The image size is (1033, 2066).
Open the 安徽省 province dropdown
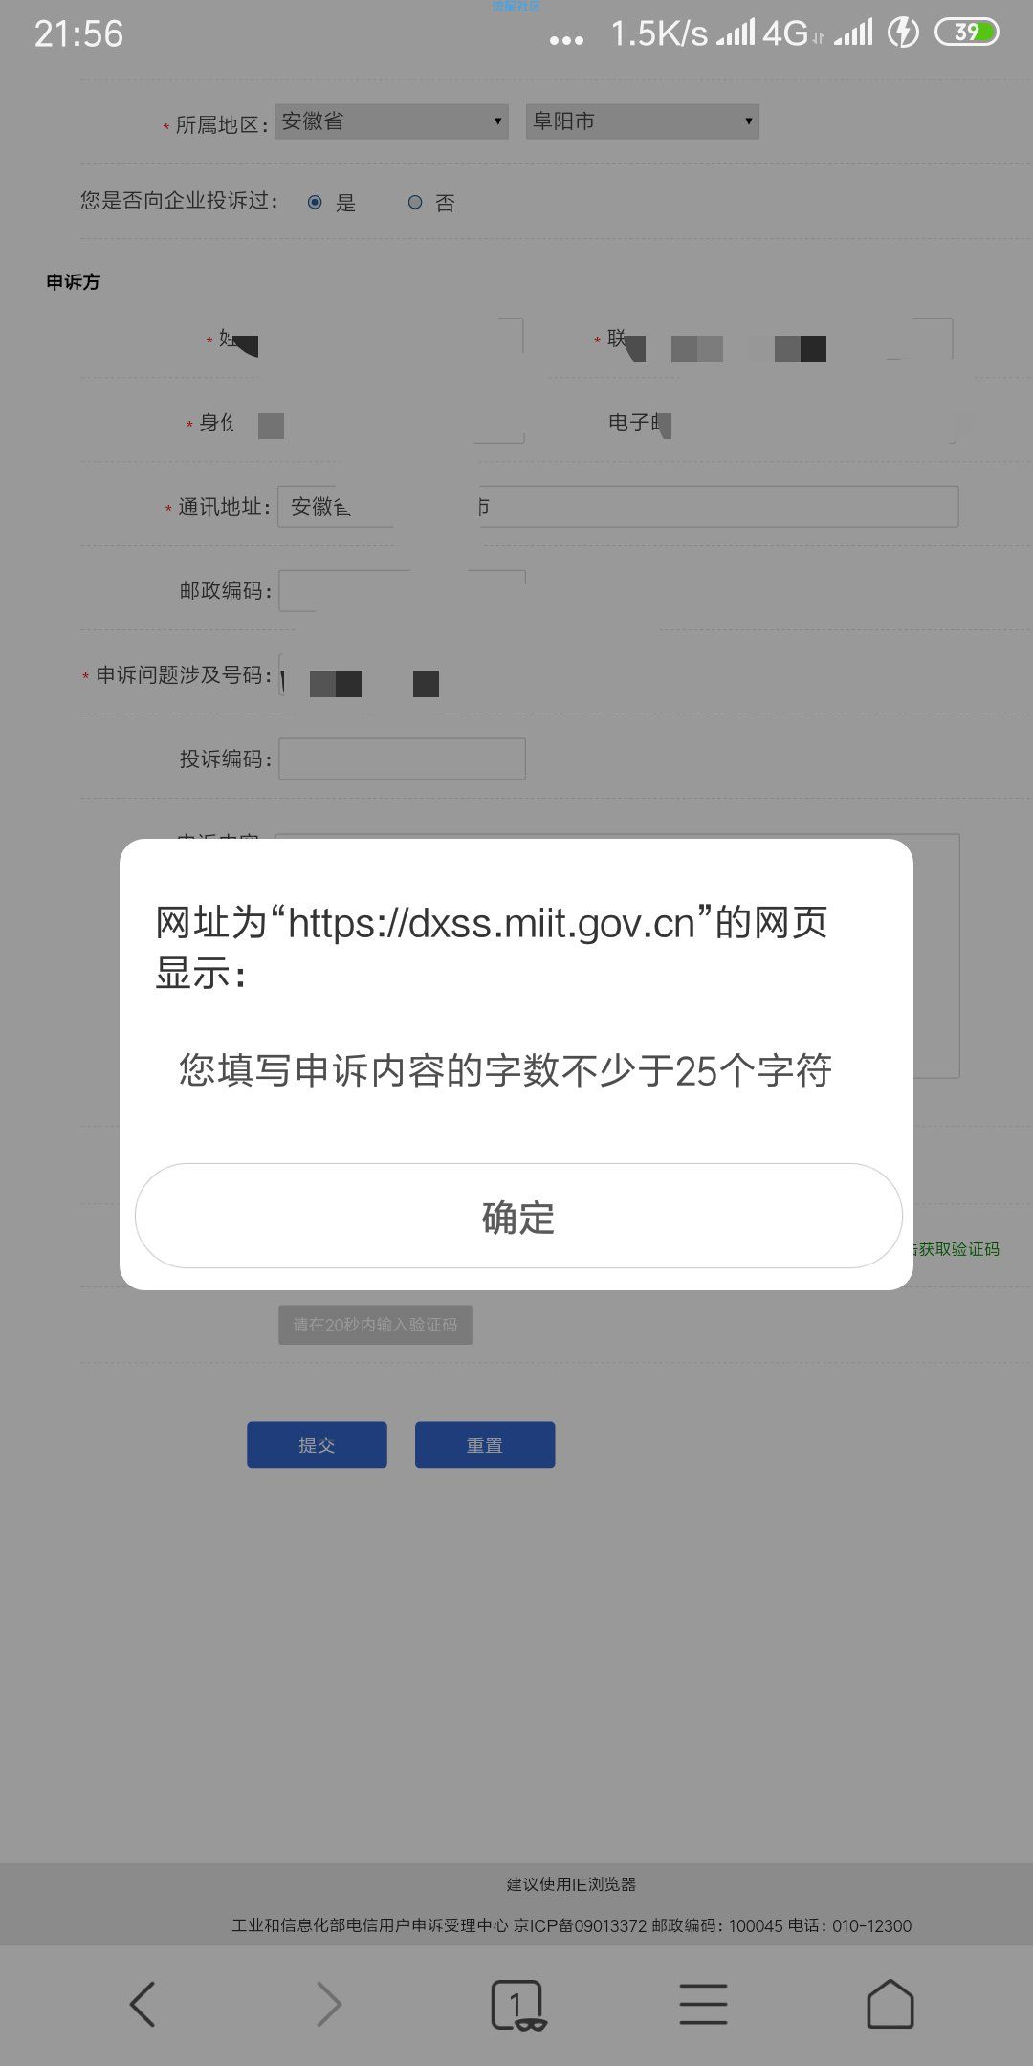[x=392, y=121]
